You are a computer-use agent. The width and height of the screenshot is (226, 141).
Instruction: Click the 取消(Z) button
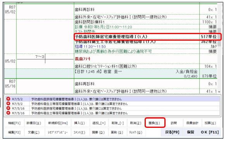[136, 123]
